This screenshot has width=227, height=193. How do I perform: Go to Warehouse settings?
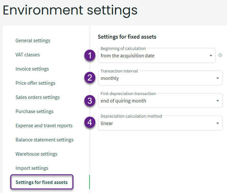36,154
